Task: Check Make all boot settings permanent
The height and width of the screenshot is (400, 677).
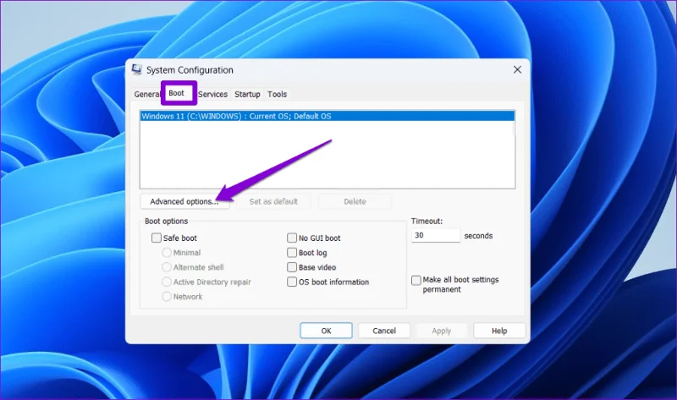Action: click(416, 281)
